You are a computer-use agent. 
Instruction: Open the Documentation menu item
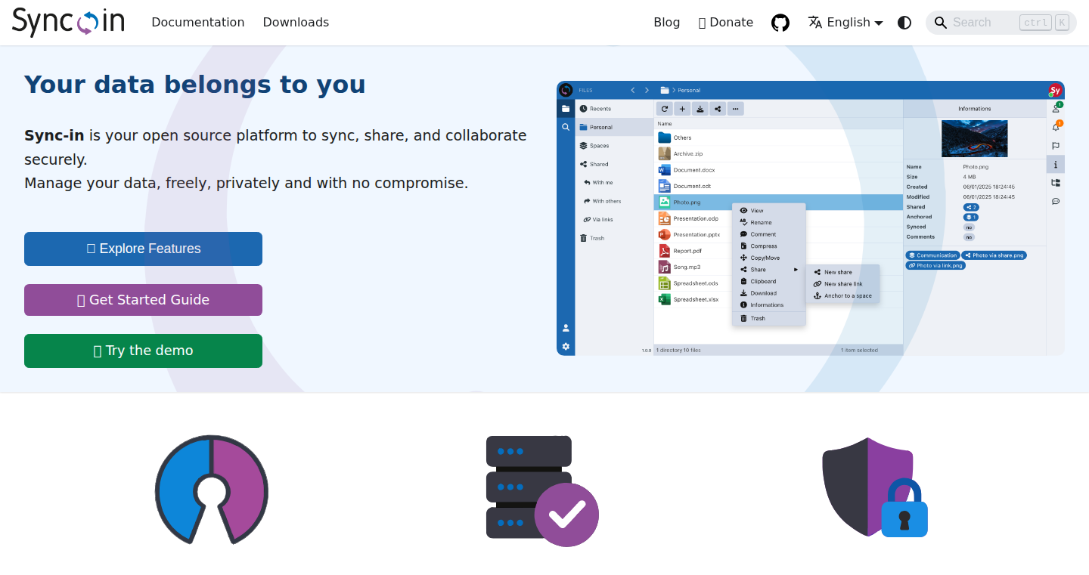click(x=198, y=23)
